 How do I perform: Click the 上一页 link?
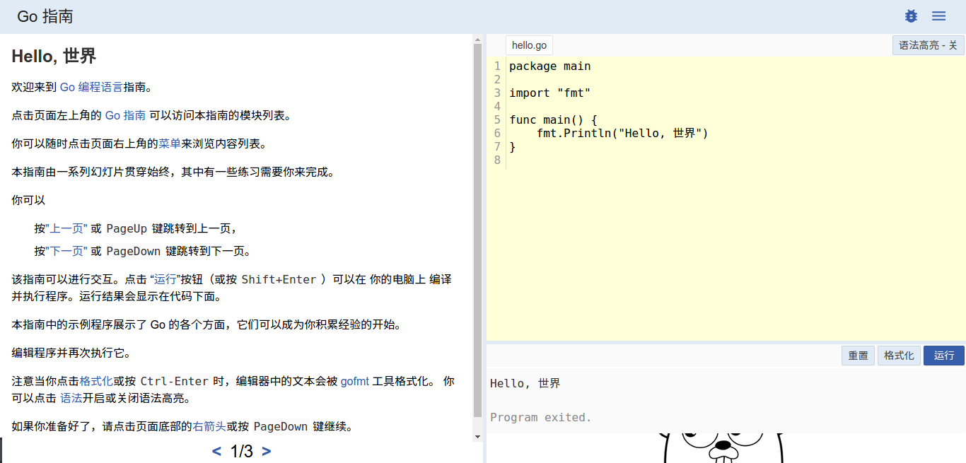click(x=66, y=228)
